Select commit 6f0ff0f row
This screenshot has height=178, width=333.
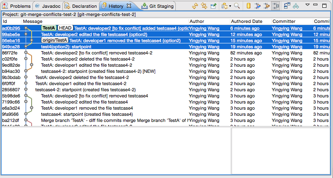[x=165, y=83]
